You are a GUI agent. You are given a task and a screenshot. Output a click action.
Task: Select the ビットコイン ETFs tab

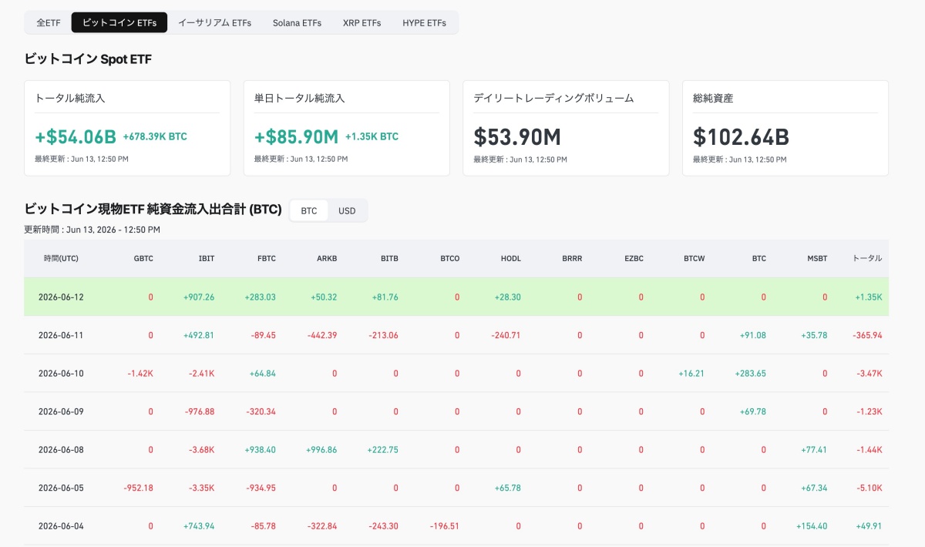pyautogui.click(x=119, y=22)
